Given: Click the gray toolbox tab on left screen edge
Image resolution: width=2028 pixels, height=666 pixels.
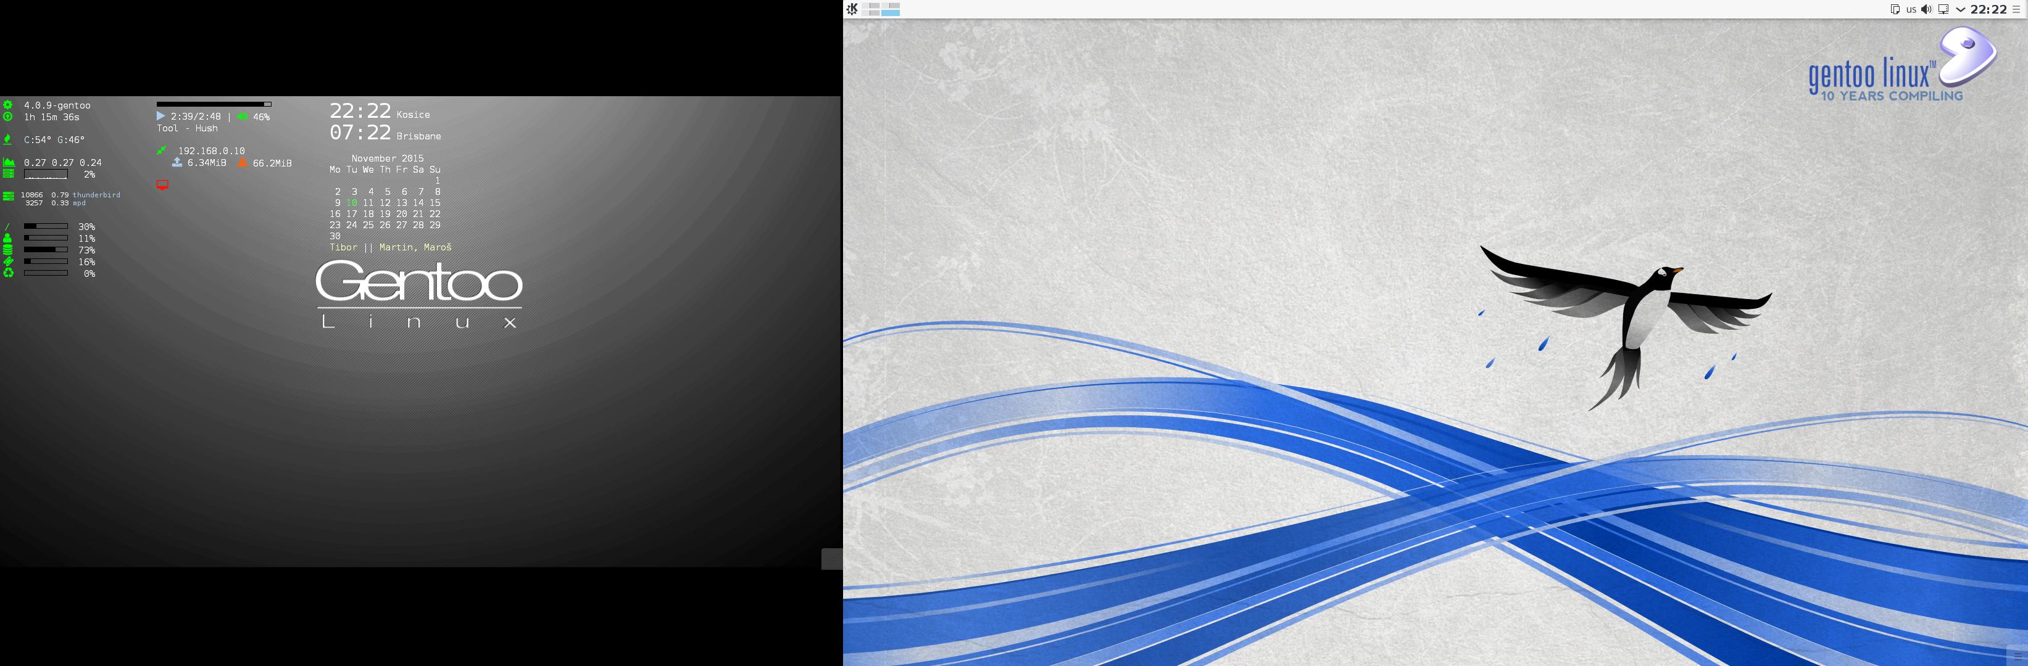Looking at the screenshot, I should [x=831, y=559].
